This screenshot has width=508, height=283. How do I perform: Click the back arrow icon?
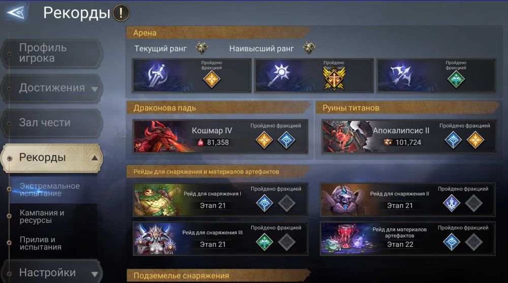tap(16, 13)
